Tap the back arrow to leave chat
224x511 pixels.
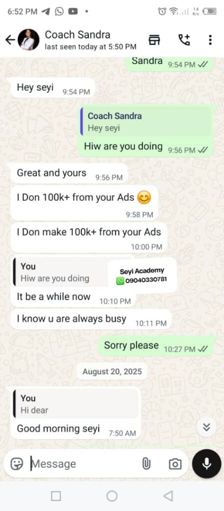10,40
